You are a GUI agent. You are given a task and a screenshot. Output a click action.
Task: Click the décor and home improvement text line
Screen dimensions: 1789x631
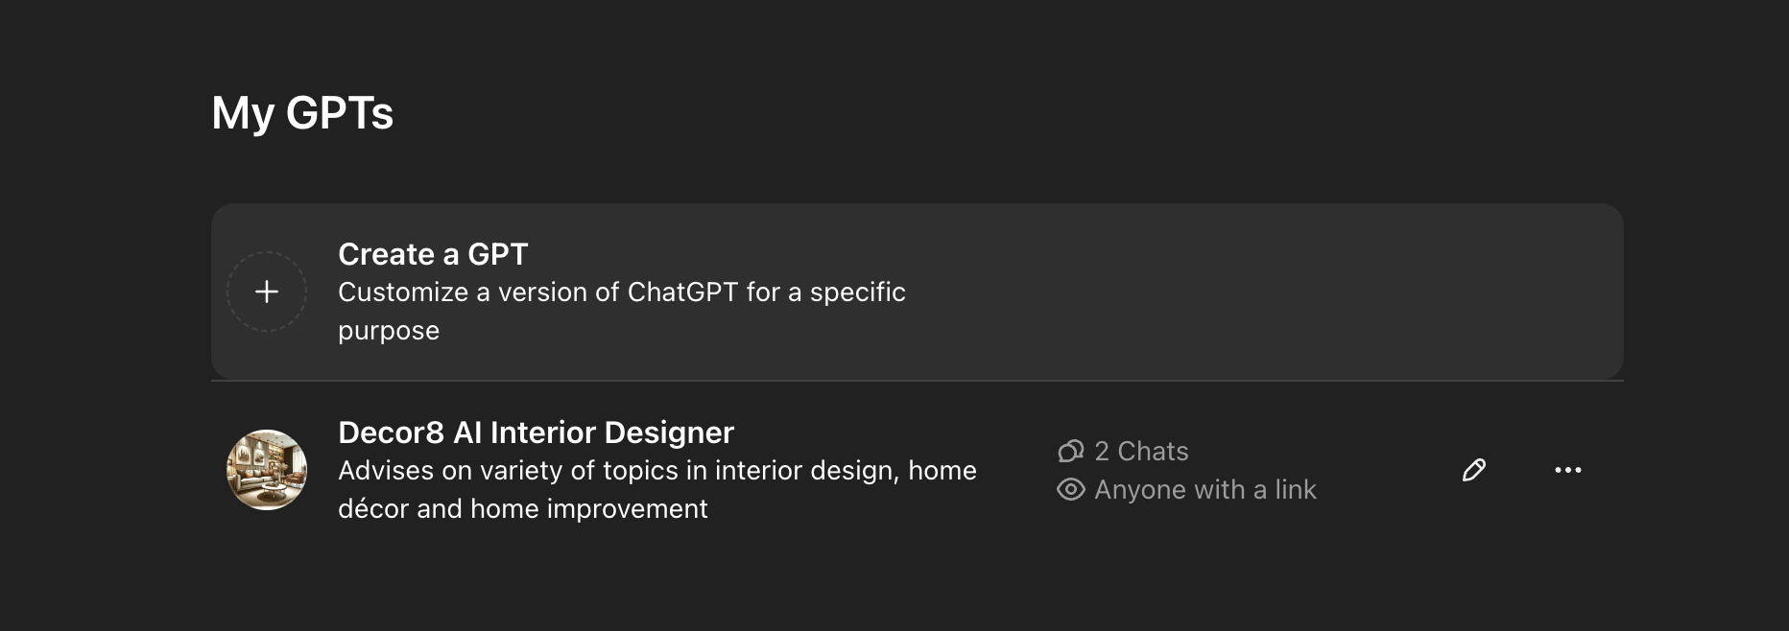click(x=523, y=508)
